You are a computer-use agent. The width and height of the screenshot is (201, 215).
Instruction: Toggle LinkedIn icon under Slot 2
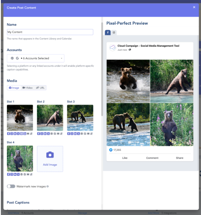click(x=45, y=133)
